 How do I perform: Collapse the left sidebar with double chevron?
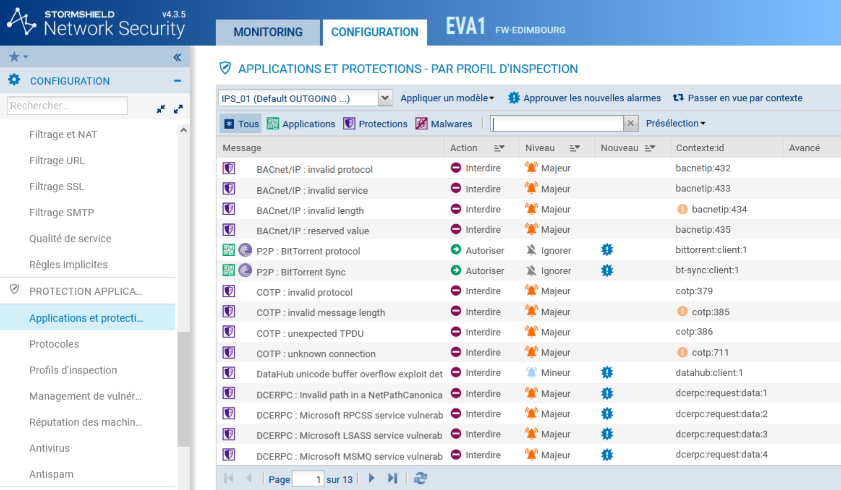point(177,57)
